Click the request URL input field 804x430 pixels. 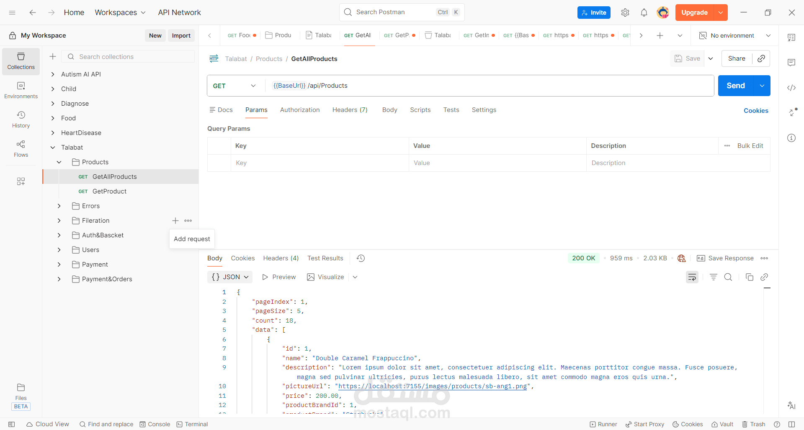tap(490, 86)
